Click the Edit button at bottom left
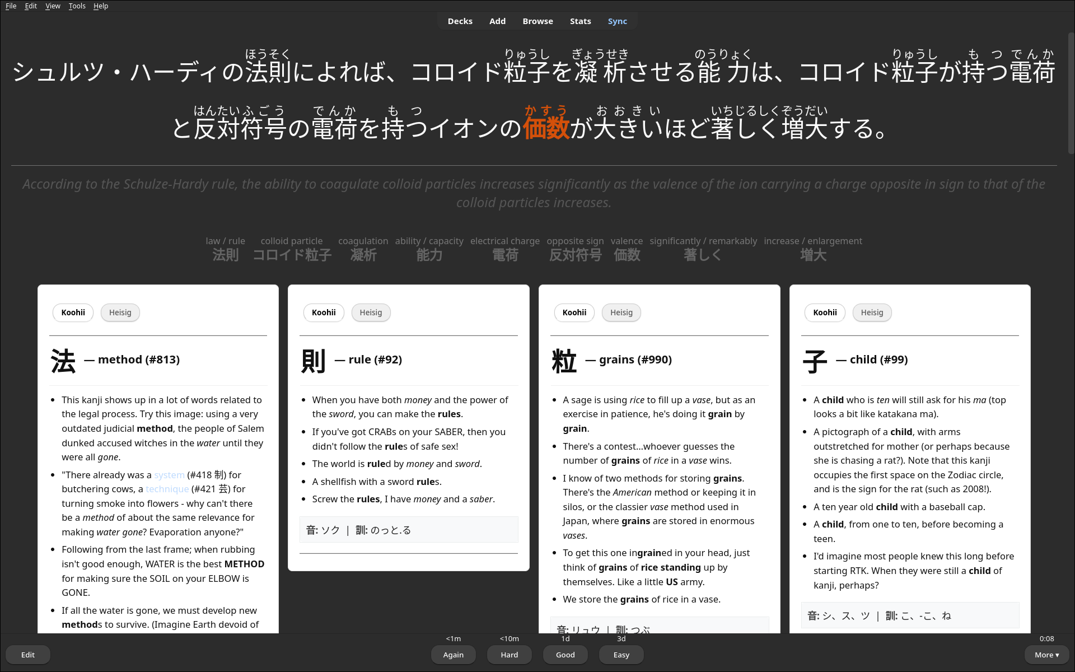The width and height of the screenshot is (1075, 672). coord(28,655)
